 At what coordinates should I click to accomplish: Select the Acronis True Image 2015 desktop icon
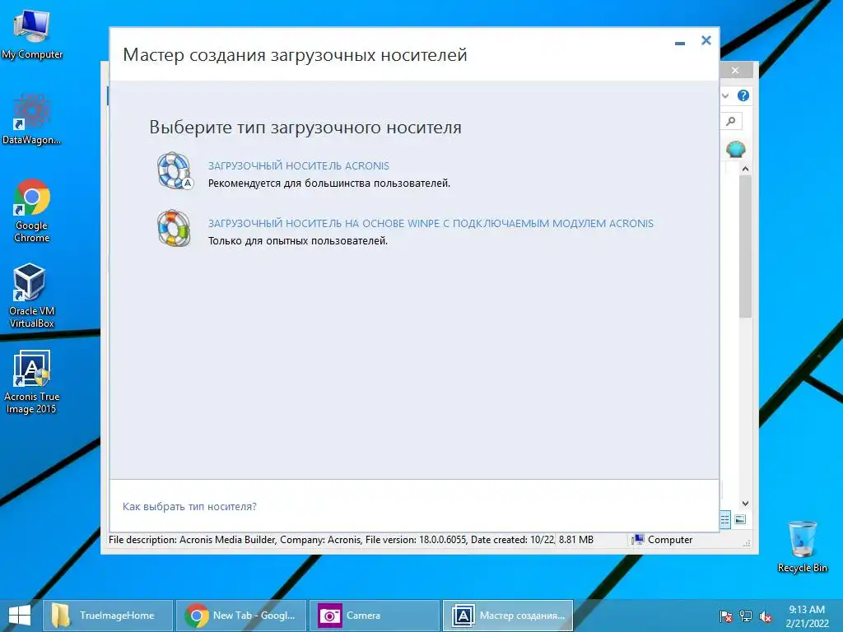coord(32,382)
